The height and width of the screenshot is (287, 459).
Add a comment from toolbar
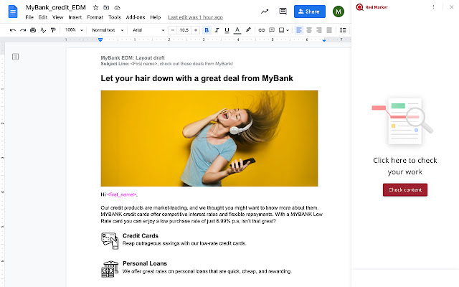(x=272, y=30)
